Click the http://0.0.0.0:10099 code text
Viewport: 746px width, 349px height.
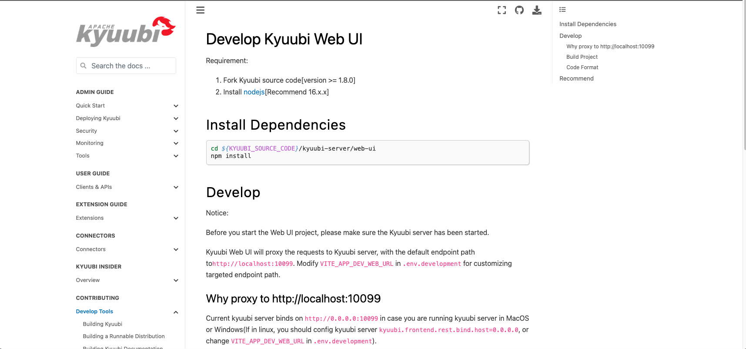(x=341, y=319)
